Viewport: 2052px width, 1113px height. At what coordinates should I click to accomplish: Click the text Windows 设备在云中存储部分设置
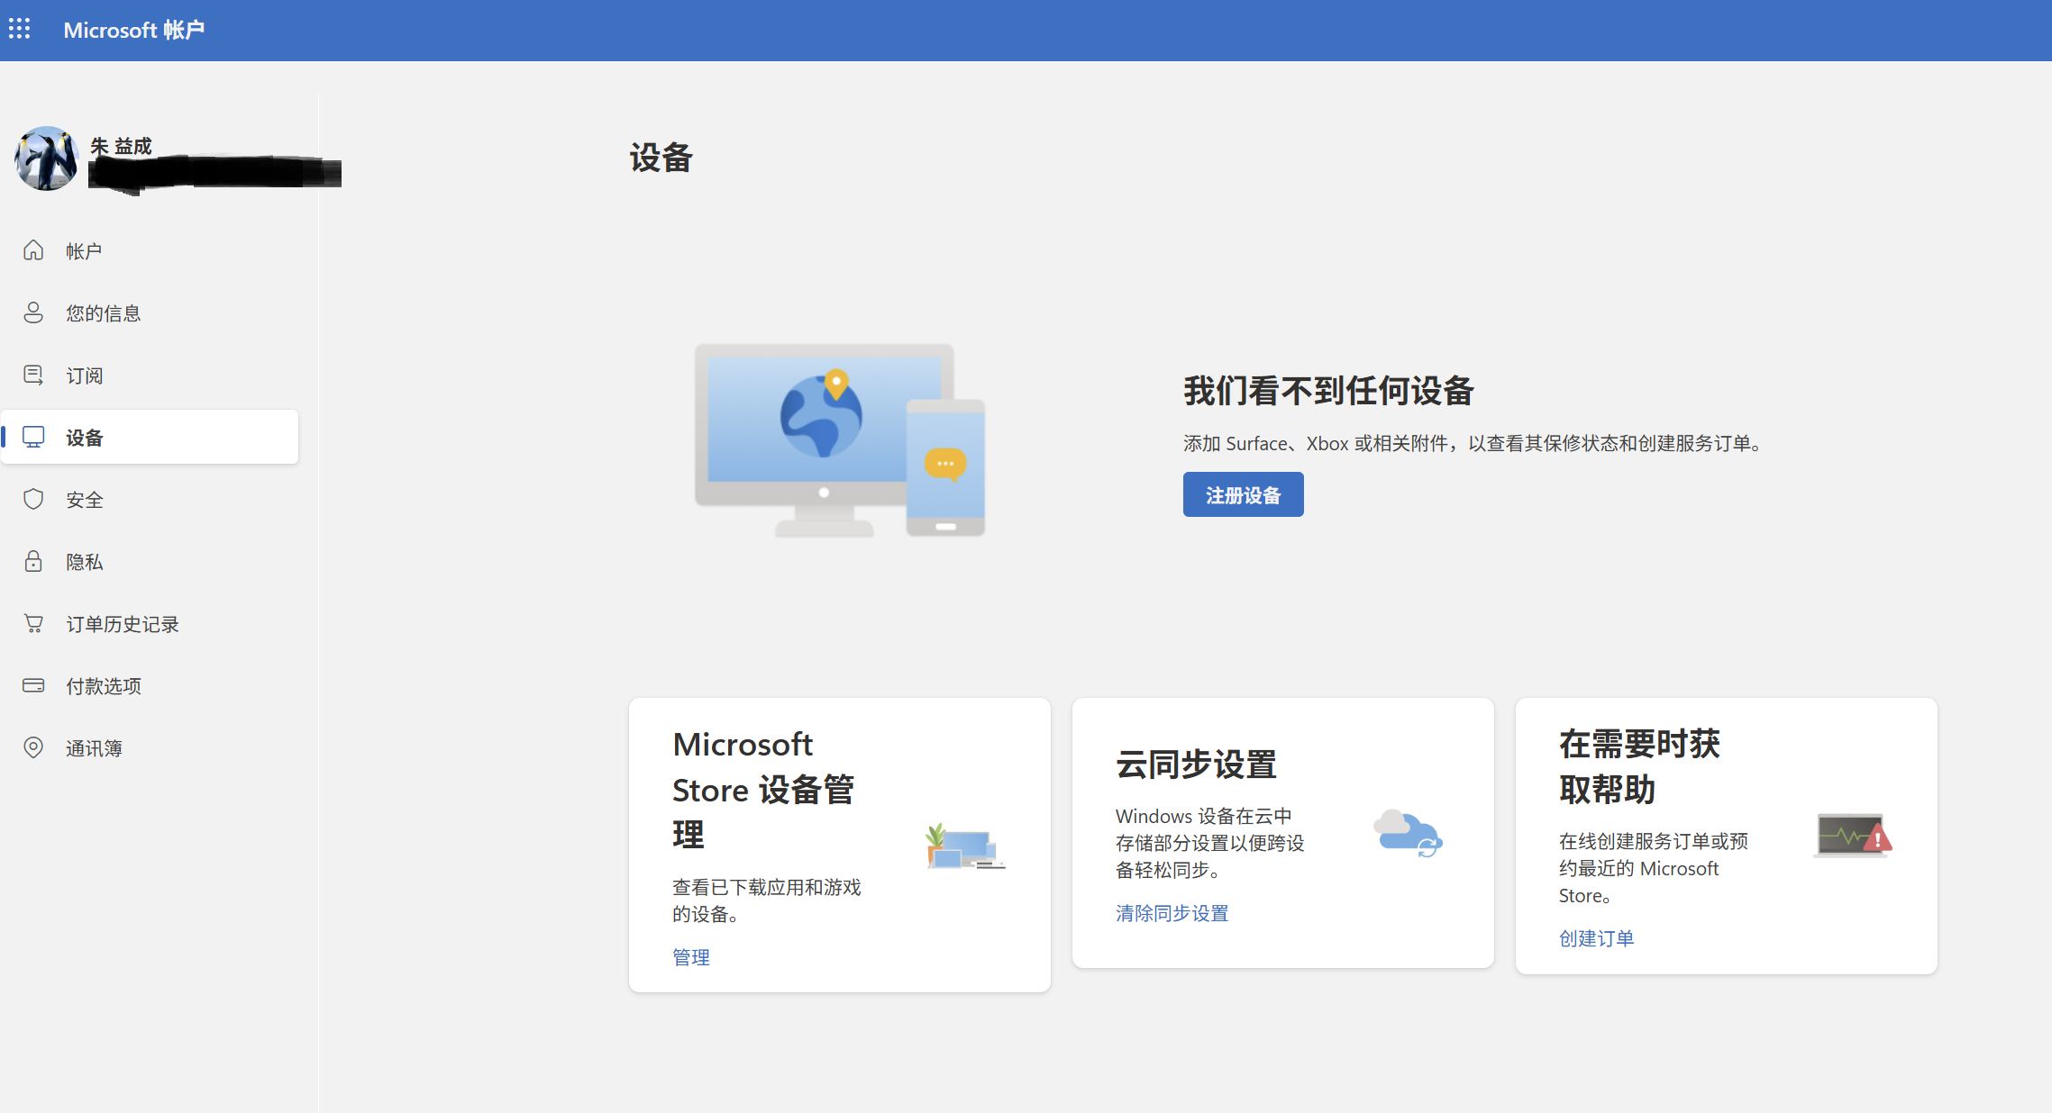[1210, 843]
